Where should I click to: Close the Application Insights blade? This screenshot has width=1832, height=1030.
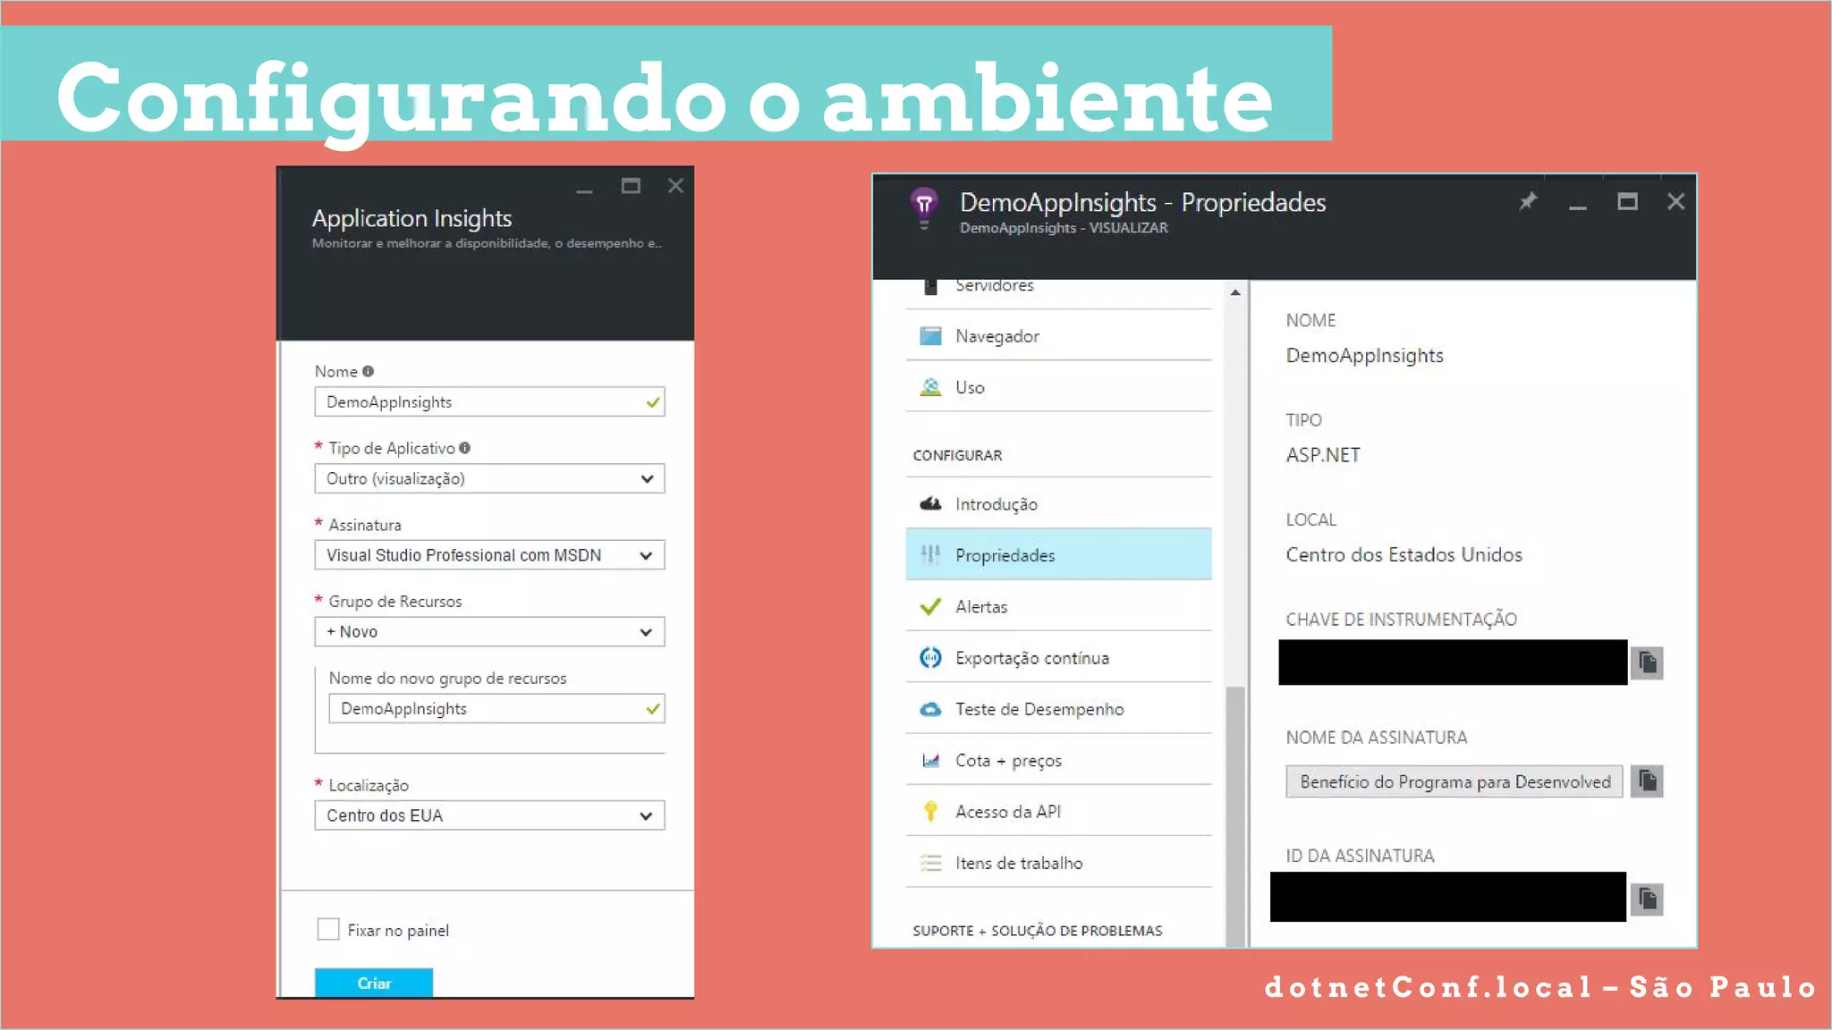(x=675, y=185)
